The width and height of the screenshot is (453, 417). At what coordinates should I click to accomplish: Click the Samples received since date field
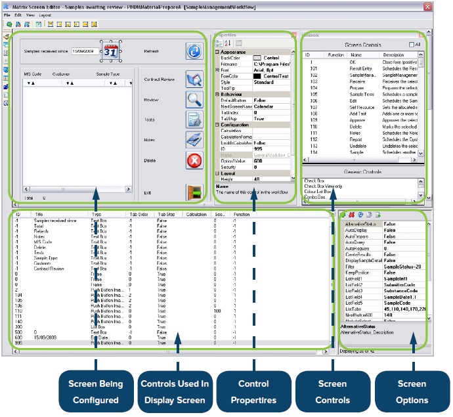[x=85, y=51]
